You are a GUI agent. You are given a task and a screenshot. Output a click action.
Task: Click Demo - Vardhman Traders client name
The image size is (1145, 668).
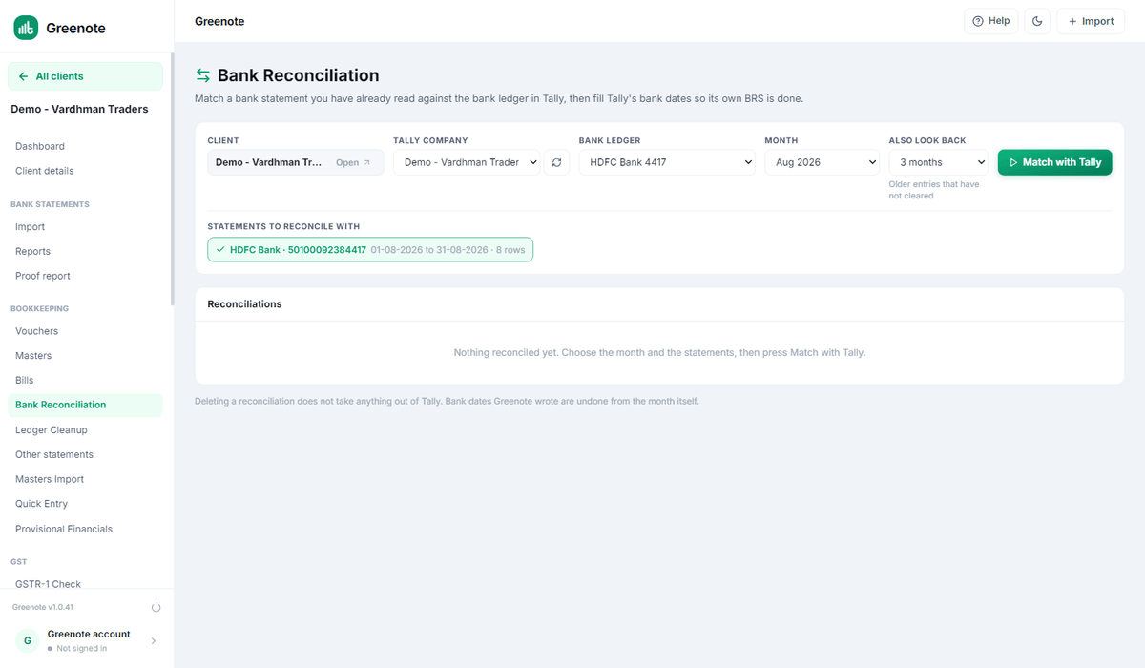pos(79,109)
